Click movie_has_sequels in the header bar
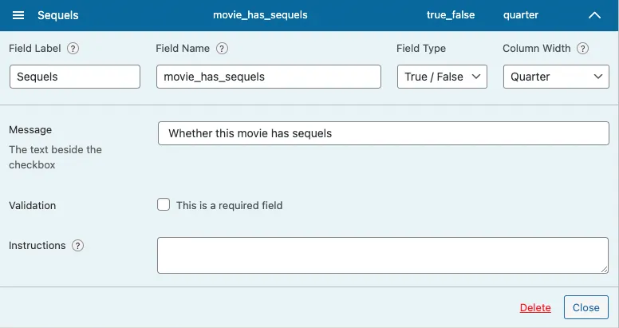The height and width of the screenshot is (328, 619). [260, 15]
